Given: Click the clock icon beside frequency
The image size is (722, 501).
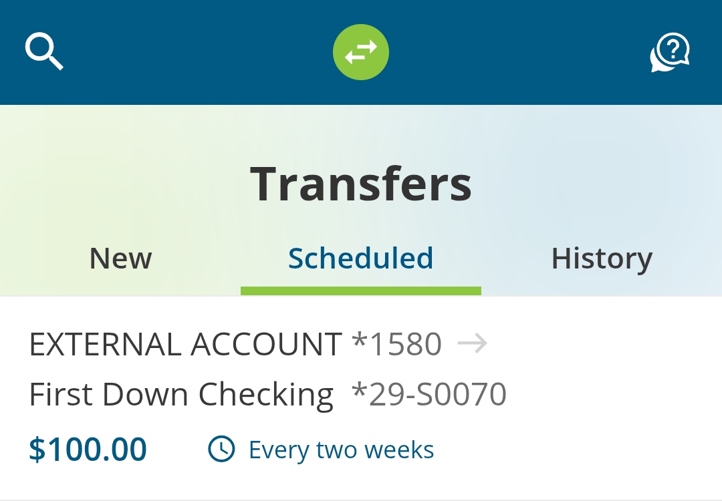Looking at the screenshot, I should (x=221, y=450).
